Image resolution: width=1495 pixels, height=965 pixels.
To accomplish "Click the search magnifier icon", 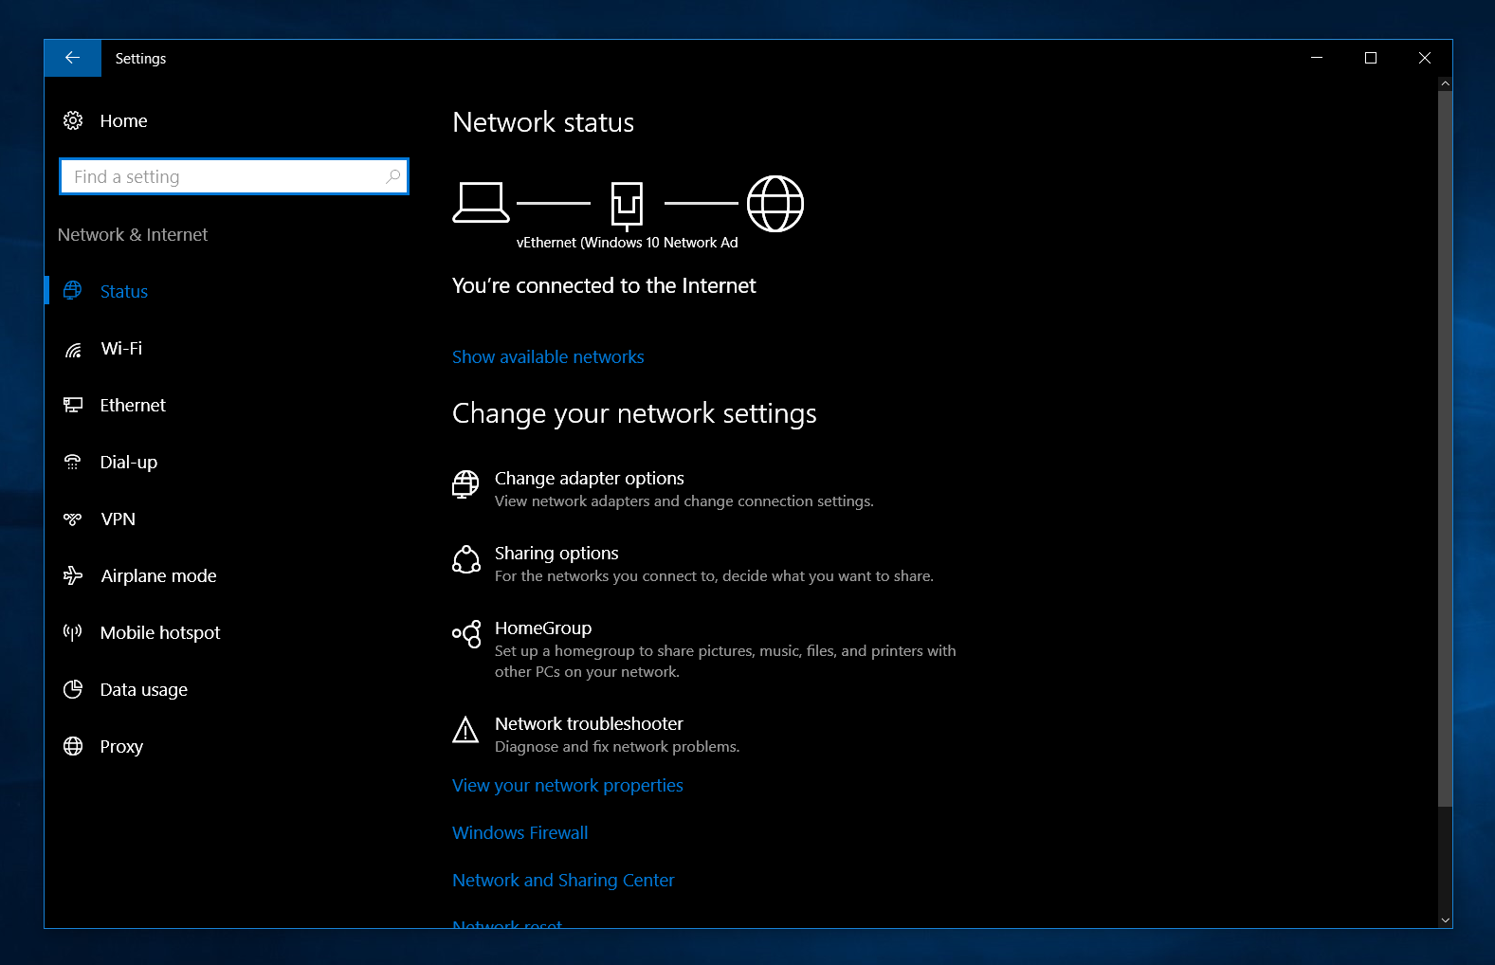I will [x=392, y=176].
